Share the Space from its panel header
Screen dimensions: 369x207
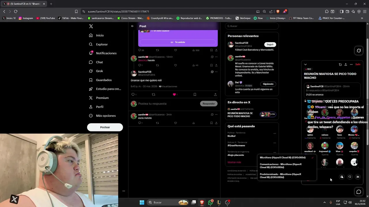[x=346, y=64]
